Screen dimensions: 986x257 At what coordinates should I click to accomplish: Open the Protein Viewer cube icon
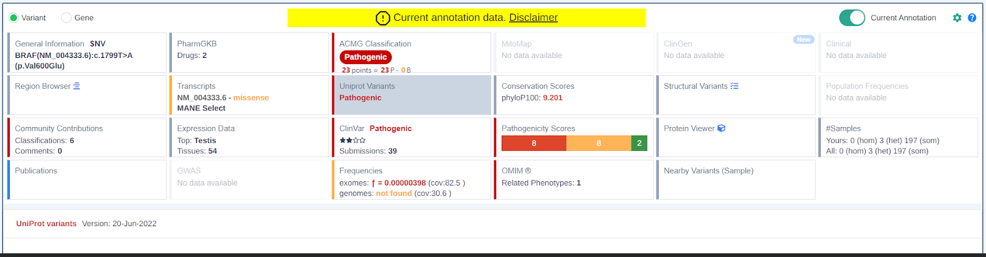click(x=722, y=128)
